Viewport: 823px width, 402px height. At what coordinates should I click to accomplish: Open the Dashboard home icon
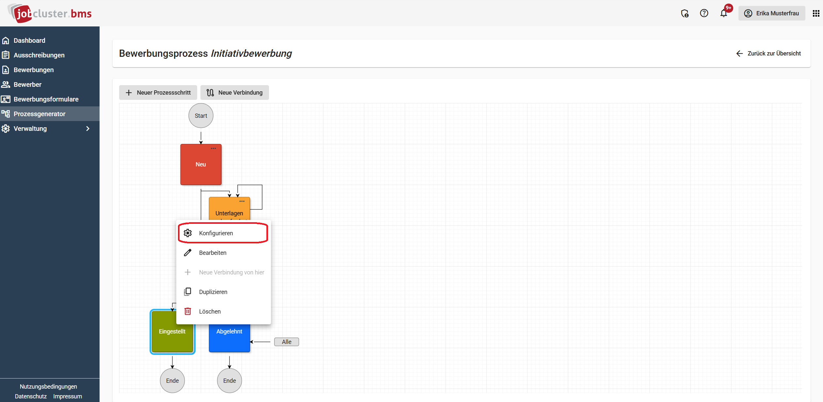[x=6, y=40]
